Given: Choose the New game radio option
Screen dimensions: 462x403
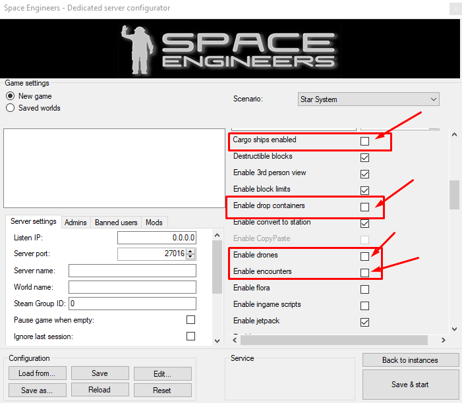Looking at the screenshot, I should (11, 96).
